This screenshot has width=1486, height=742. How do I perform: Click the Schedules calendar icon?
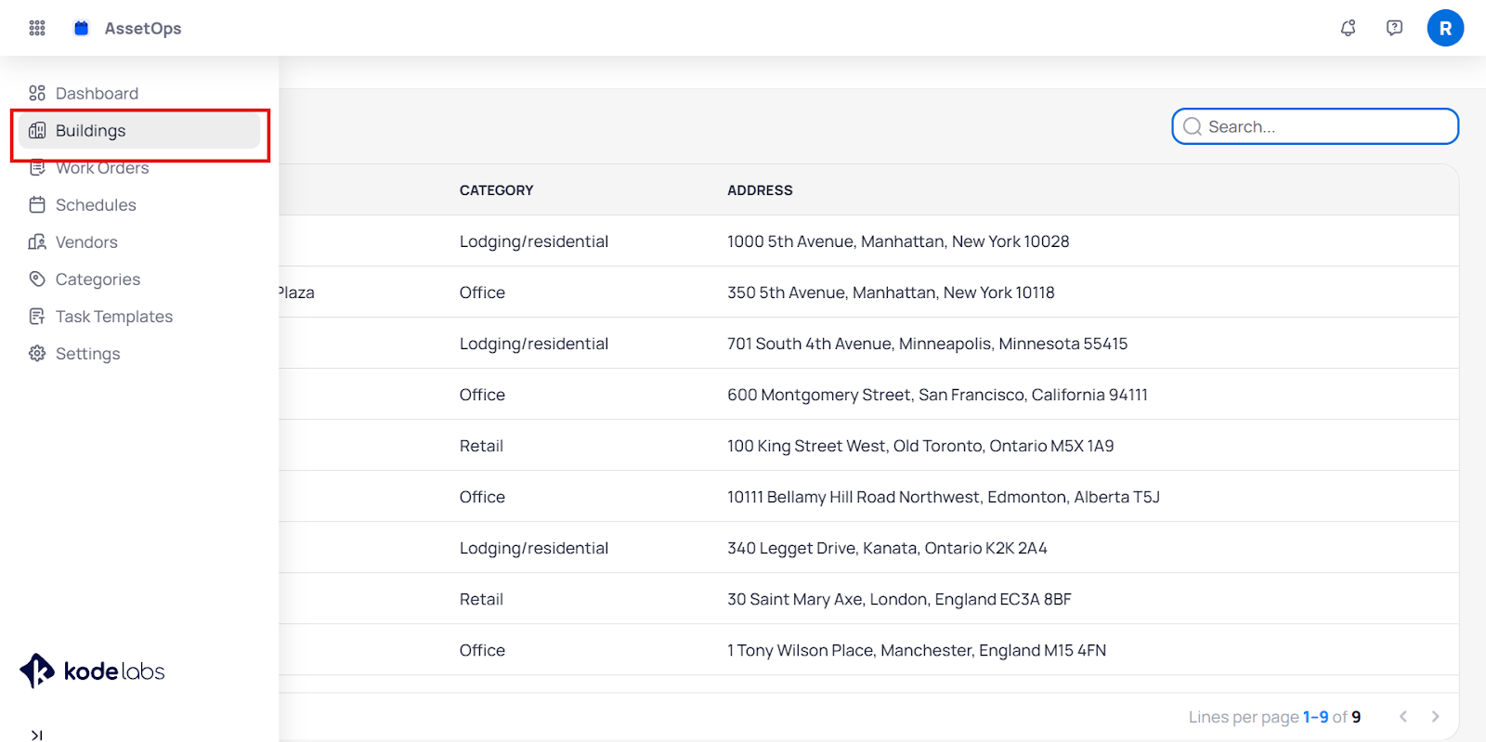(37, 204)
